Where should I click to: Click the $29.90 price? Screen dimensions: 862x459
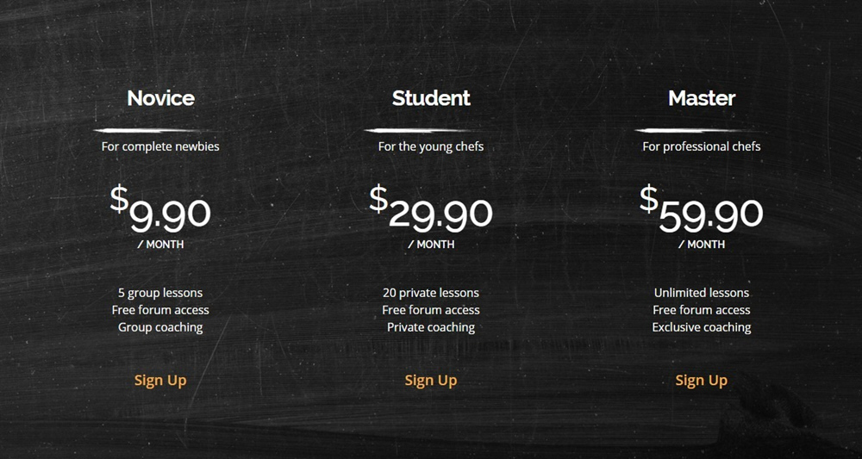(431, 211)
